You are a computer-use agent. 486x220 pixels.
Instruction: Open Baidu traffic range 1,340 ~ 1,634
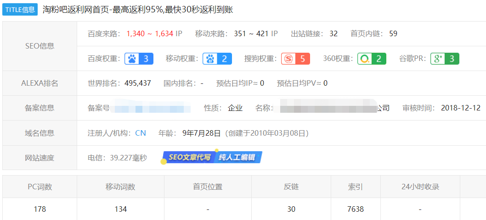[x=150, y=34]
